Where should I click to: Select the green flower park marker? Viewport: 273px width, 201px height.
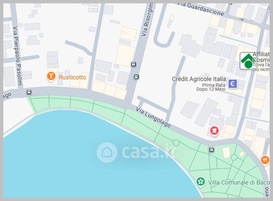(x=201, y=182)
